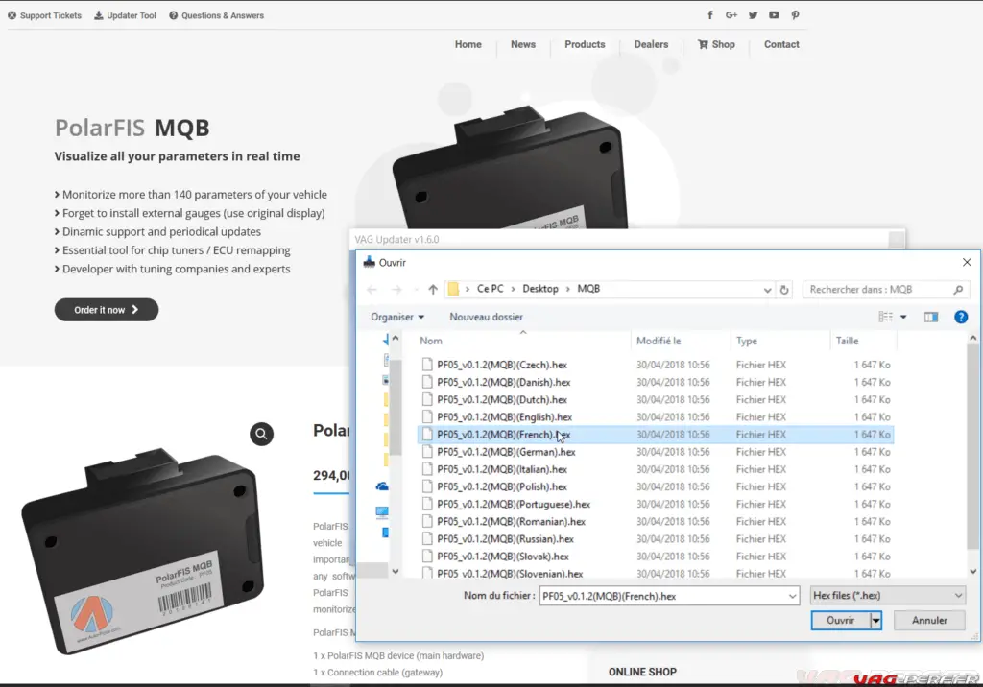Viewport: 983px width, 687px height.
Task: Select PF05_v0.1.2(MQB)(Polish).hex file
Action: (656, 486)
